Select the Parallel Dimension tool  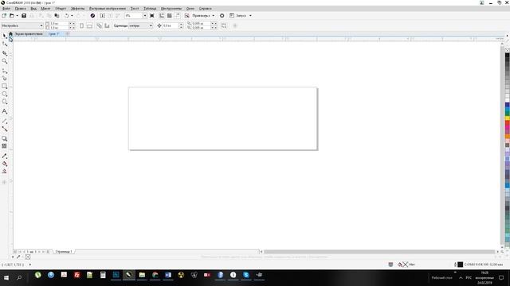click(5, 121)
